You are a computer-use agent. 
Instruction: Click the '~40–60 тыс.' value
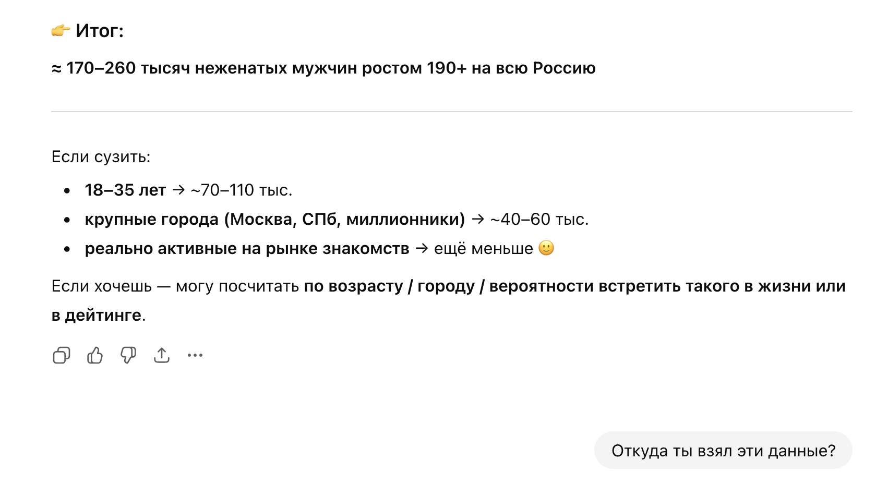tap(539, 219)
